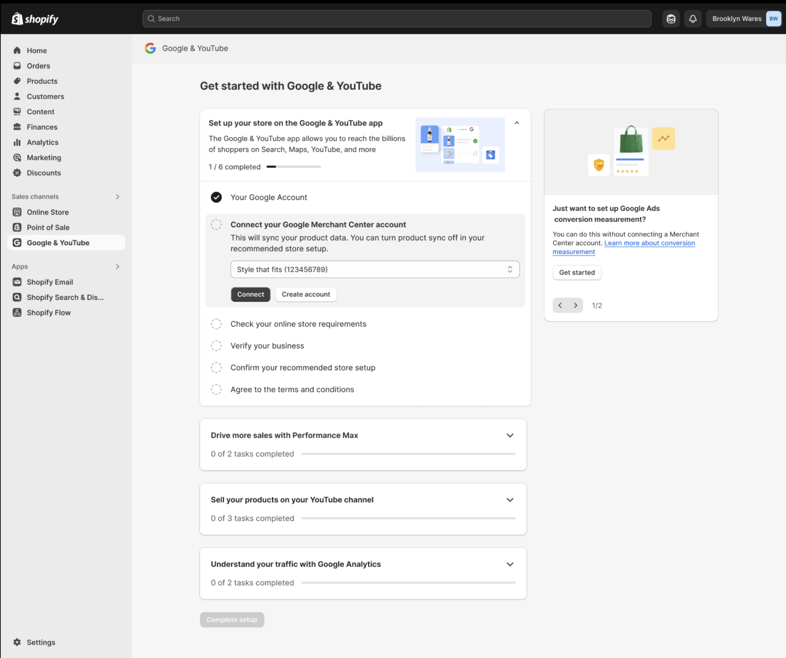Click the Google & YouTube sidebar icon

click(17, 243)
